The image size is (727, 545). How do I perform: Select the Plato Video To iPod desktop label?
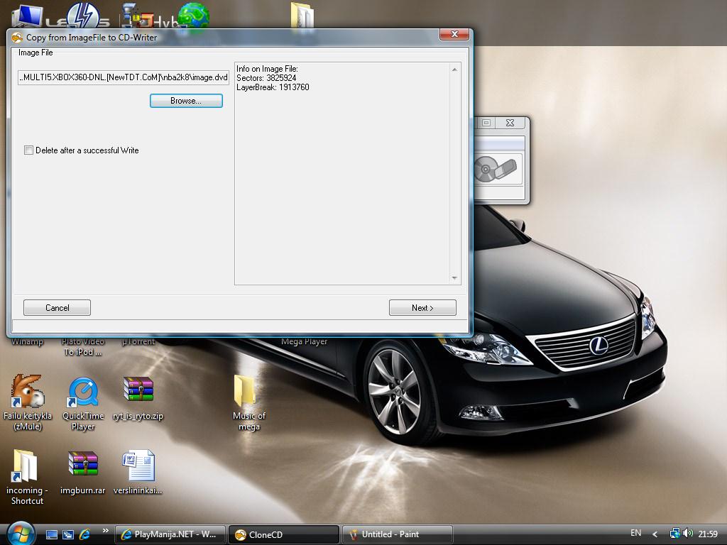pos(83,346)
